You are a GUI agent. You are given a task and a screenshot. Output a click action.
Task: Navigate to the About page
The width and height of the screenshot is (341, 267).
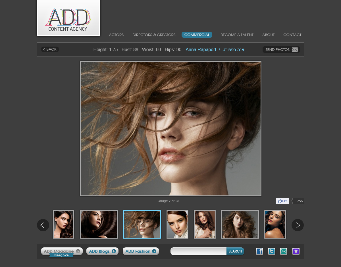coord(268,35)
